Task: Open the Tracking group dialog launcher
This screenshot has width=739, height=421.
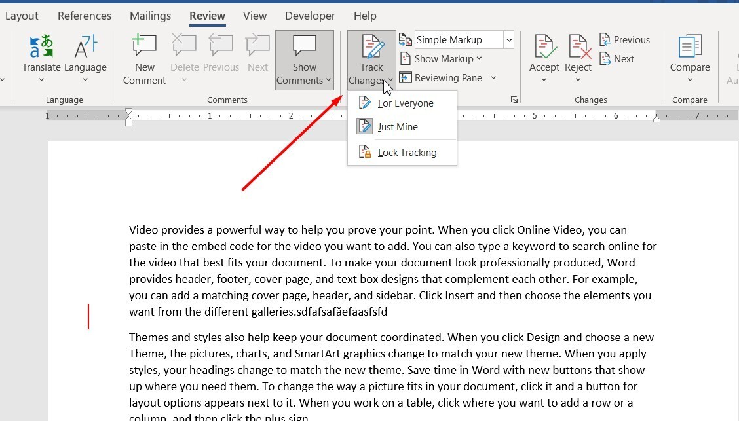Action: pyautogui.click(x=514, y=100)
